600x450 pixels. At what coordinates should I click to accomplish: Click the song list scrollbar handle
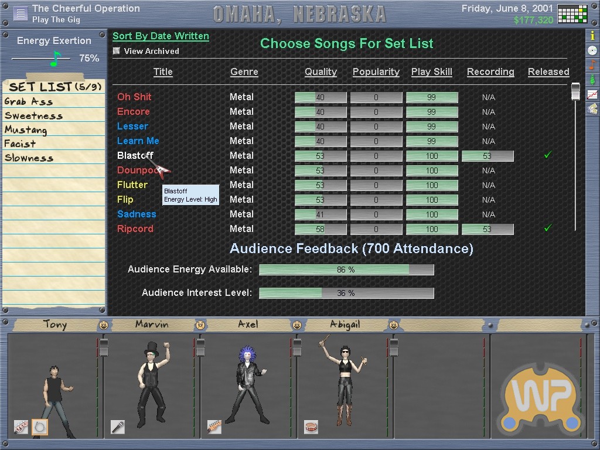coord(575,91)
